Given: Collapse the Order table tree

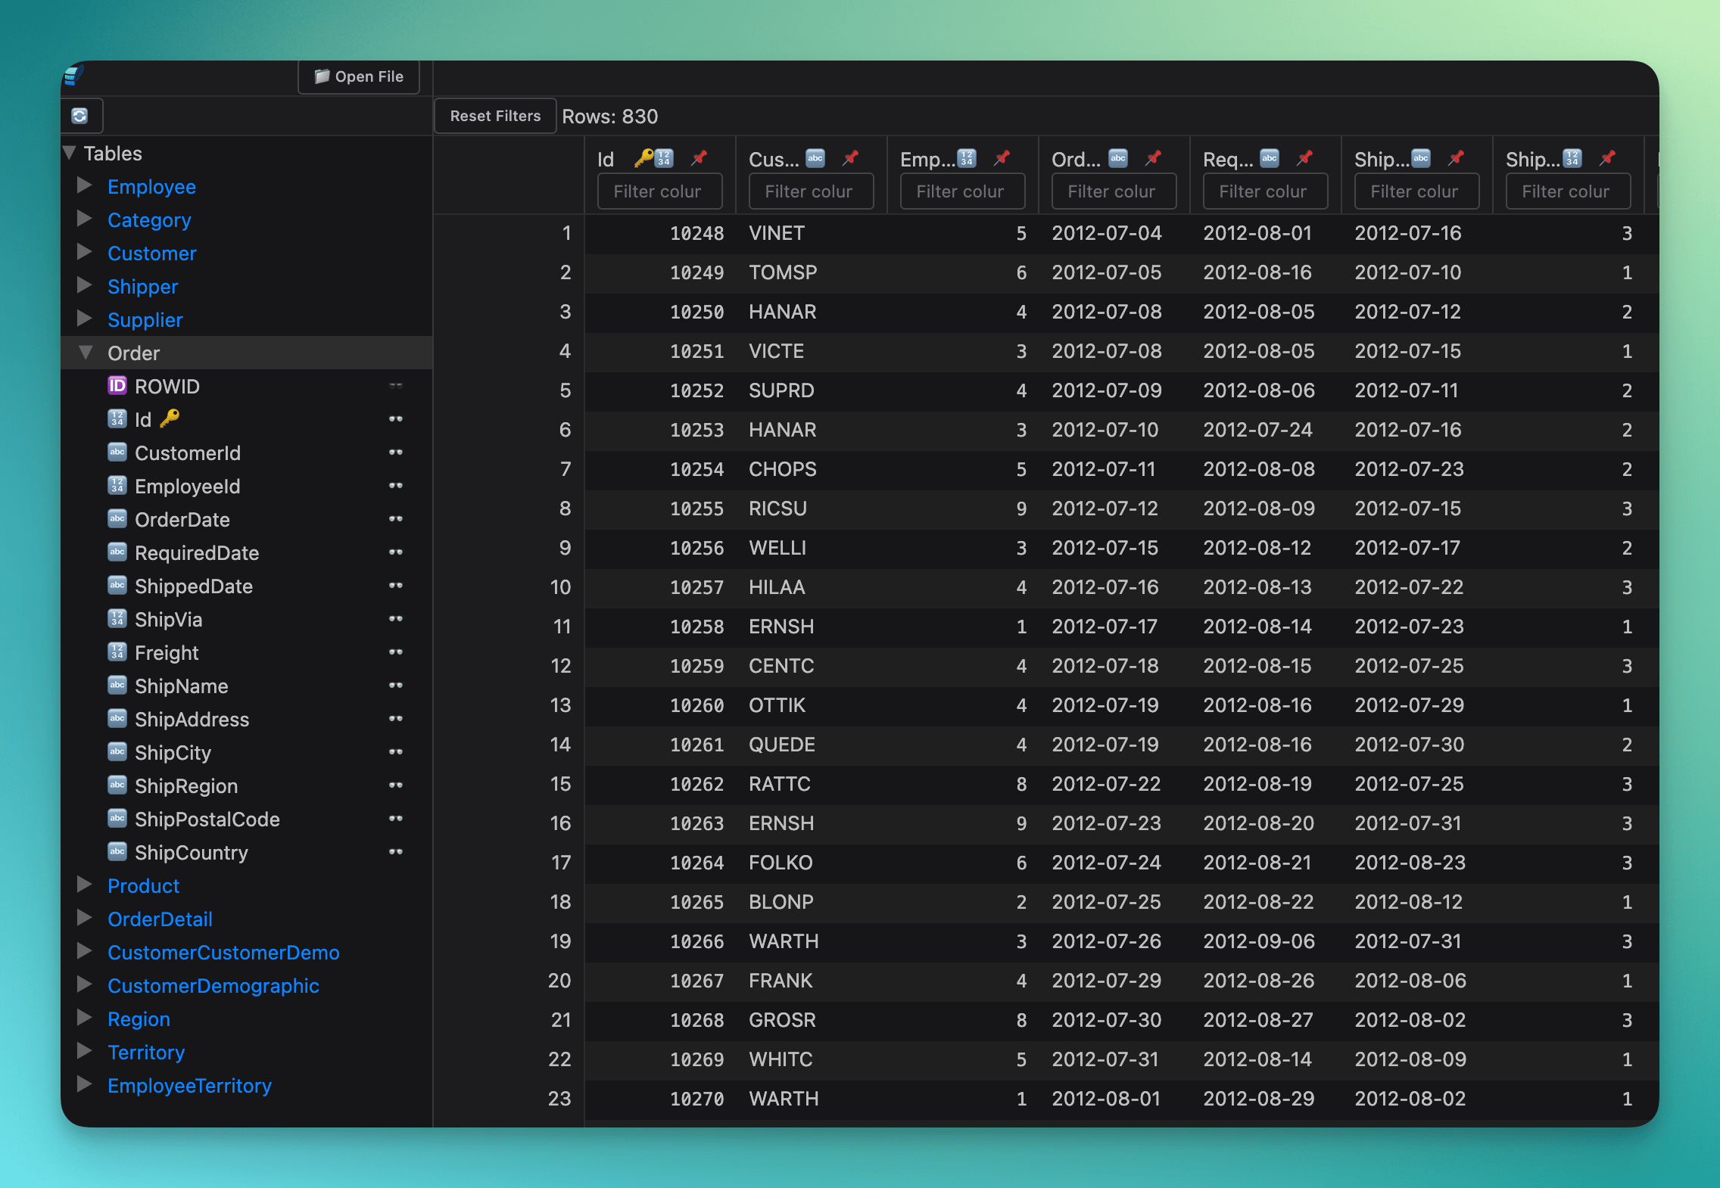Looking at the screenshot, I should 86,353.
